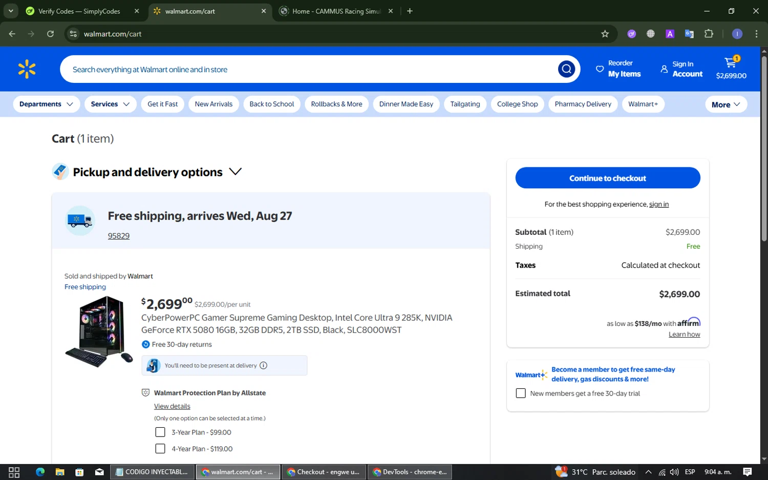
Task: Open the View details protection plan link
Action: pos(172,406)
